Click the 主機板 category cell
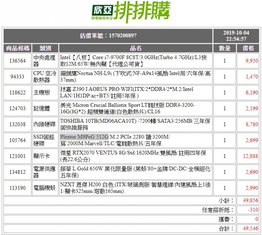Screen dimensions: 262x235 45,93
